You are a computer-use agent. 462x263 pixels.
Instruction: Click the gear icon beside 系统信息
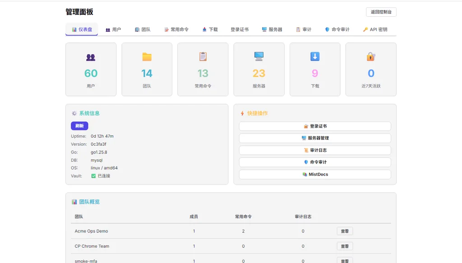74,113
